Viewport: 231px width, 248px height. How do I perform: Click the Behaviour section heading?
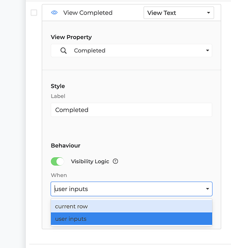click(65, 145)
